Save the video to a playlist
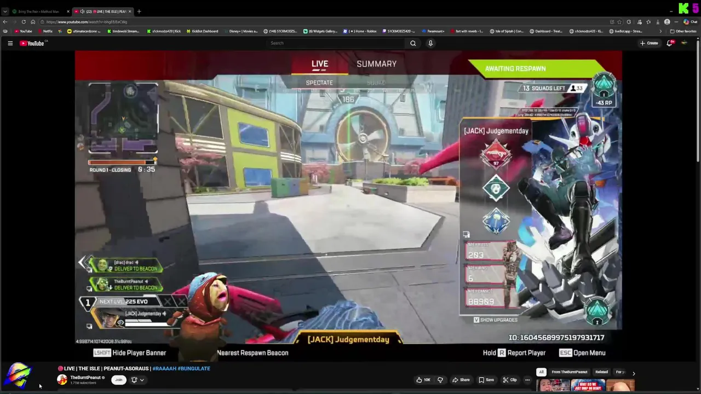Image resolution: width=701 pixels, height=394 pixels. (x=486, y=380)
